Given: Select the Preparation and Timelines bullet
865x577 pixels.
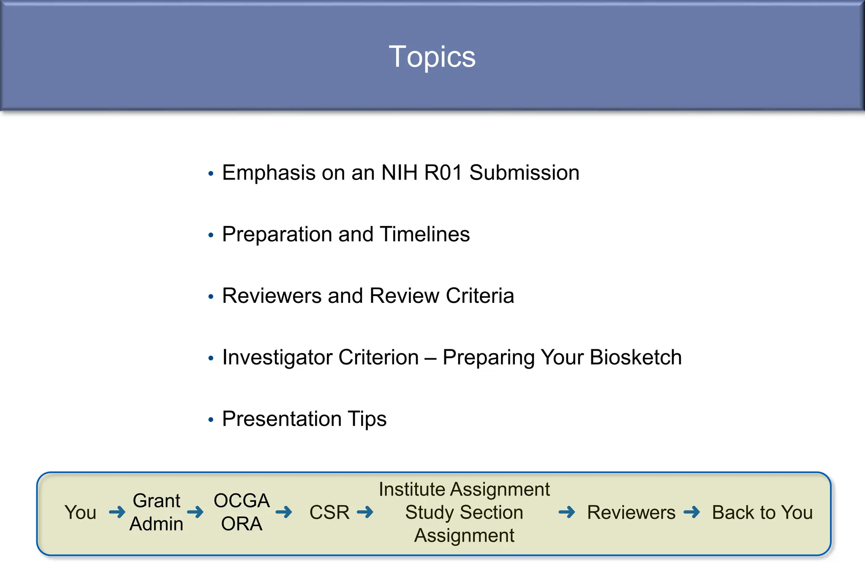Looking at the screenshot, I should (345, 234).
